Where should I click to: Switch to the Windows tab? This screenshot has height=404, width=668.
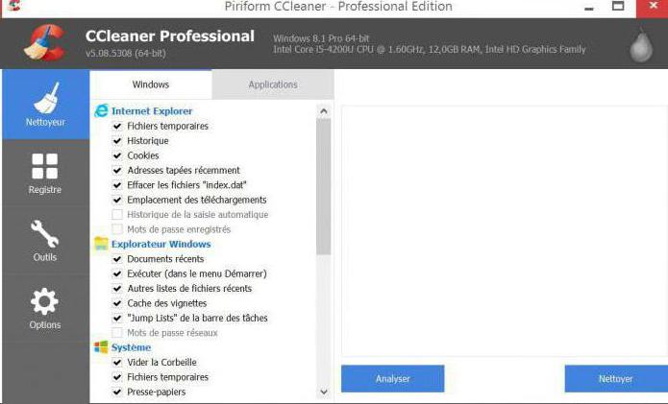(151, 84)
